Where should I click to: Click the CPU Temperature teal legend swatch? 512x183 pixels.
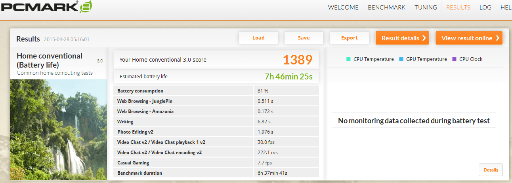(x=348, y=59)
